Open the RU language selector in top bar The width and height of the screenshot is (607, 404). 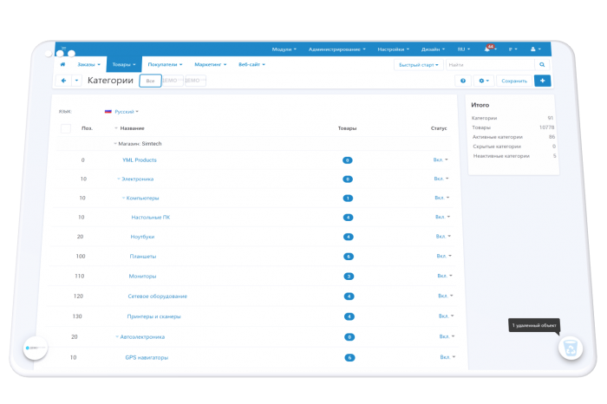[463, 49]
